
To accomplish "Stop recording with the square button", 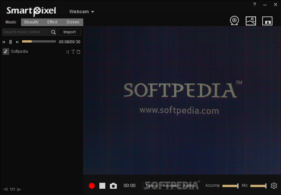I will tap(102, 186).
